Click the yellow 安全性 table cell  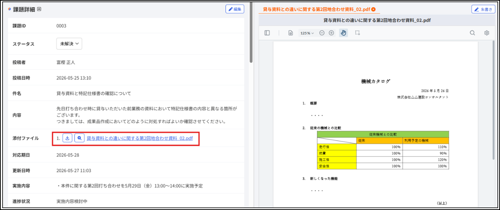[337, 166]
